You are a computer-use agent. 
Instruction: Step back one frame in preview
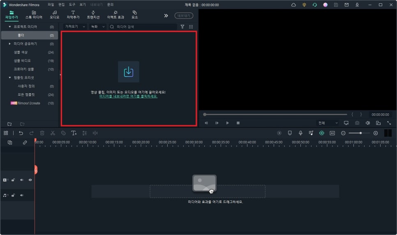point(206,123)
